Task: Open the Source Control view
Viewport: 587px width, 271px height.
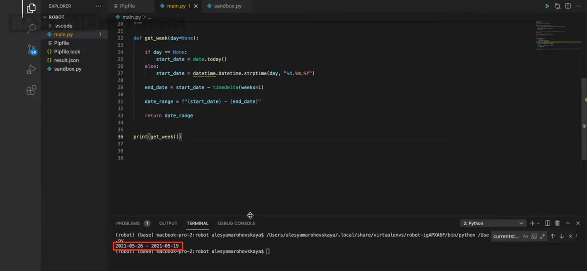Action: pos(31,49)
